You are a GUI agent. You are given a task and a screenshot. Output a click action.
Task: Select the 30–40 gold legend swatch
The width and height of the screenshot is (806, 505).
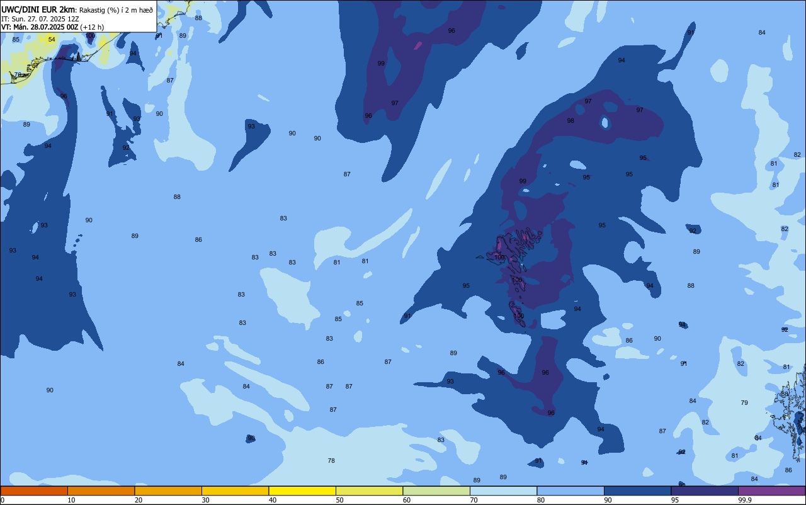click(235, 491)
